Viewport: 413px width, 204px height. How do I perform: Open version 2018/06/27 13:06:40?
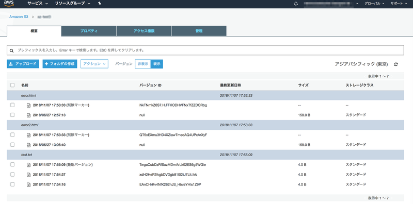pos(49,145)
